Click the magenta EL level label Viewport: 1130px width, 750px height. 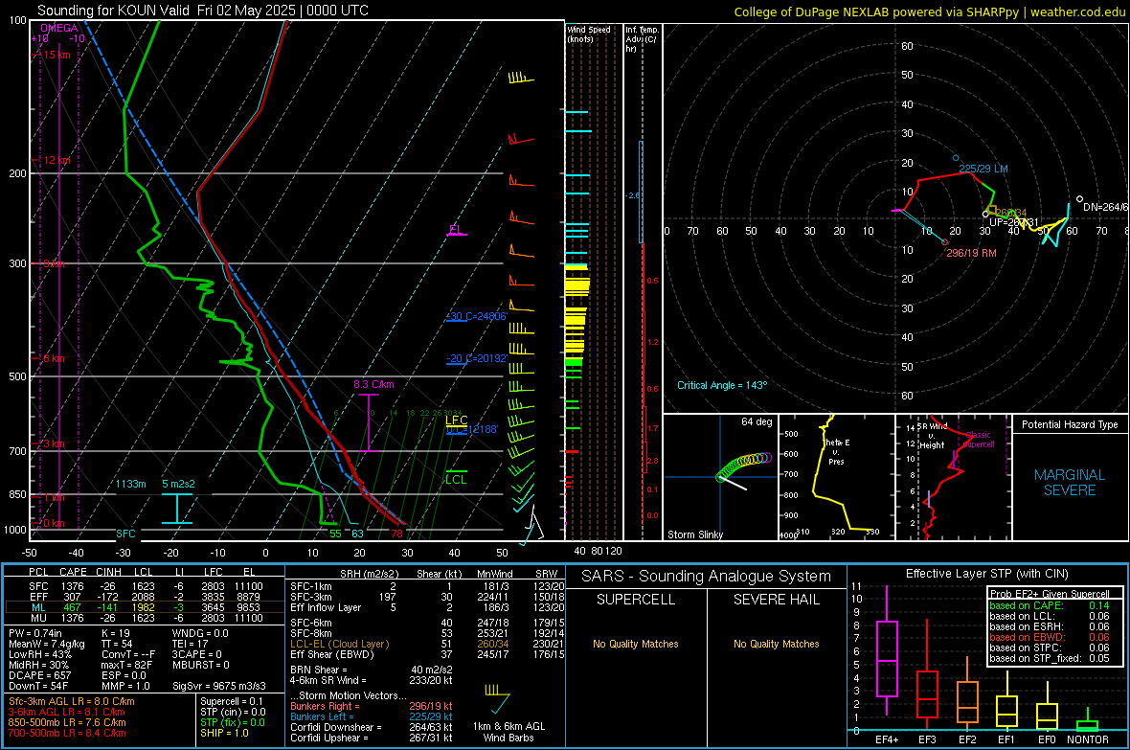pos(455,229)
